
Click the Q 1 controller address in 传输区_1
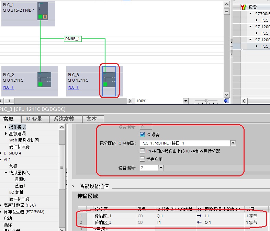160,216
